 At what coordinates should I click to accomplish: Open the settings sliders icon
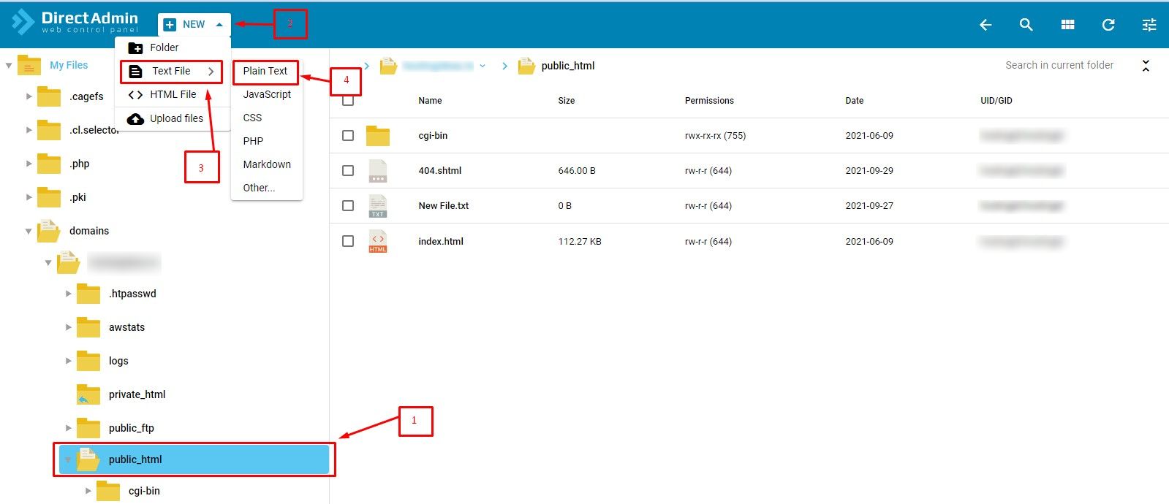click(x=1149, y=25)
